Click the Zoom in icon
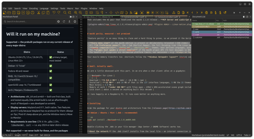 click(76, 13)
